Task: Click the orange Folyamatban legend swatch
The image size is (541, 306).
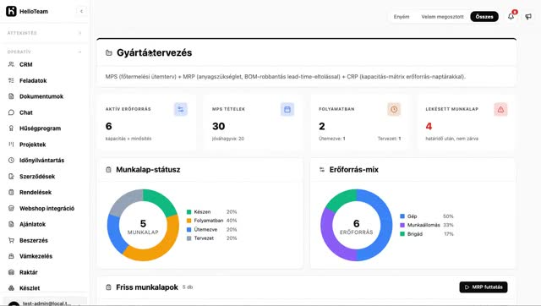Action: tap(189, 221)
